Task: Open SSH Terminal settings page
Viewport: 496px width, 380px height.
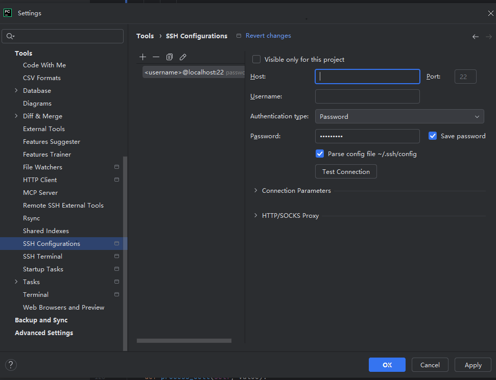Action: point(42,257)
